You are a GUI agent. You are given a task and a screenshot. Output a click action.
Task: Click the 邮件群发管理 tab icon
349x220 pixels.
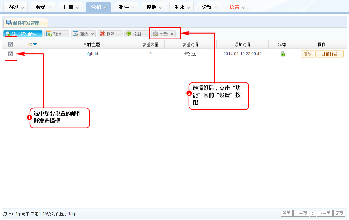click(x=9, y=23)
